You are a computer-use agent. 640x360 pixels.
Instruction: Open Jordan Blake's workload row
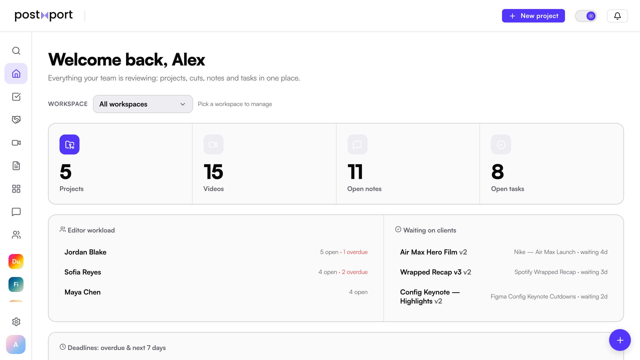[x=216, y=252]
